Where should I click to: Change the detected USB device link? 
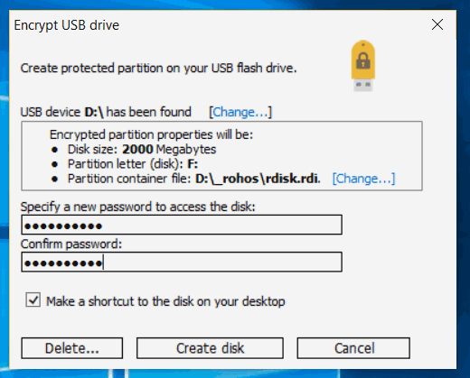(x=240, y=112)
